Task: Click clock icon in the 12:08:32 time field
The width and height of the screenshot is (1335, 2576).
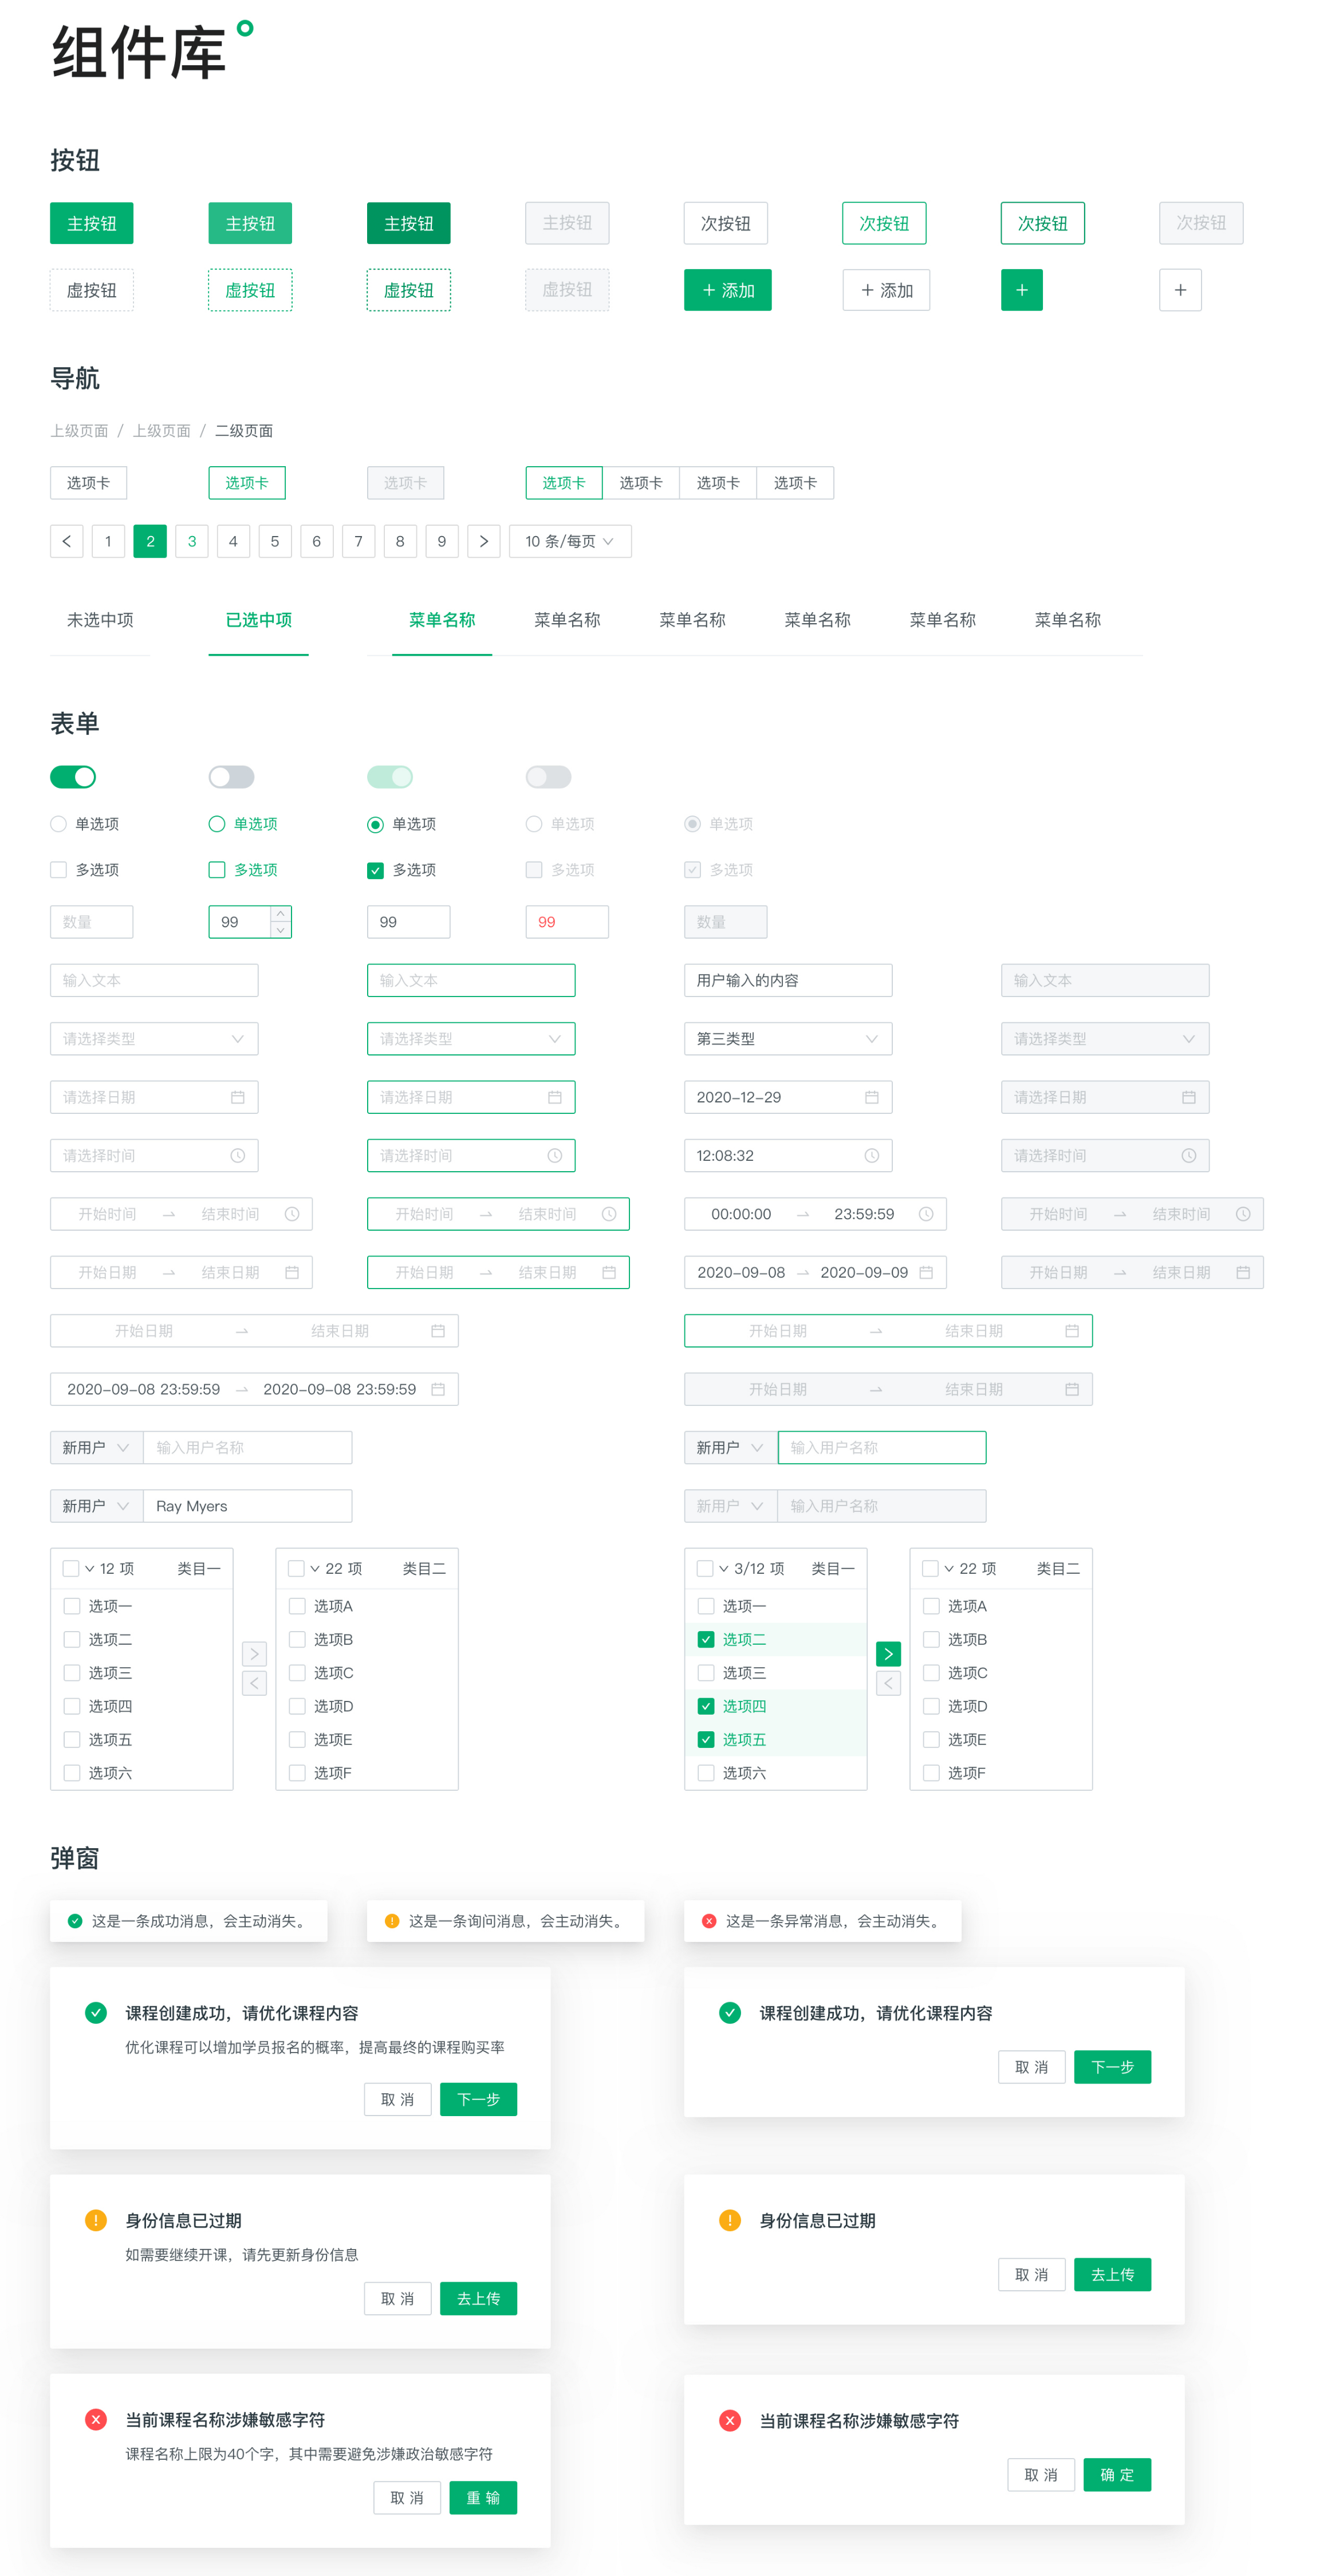Action: click(871, 1155)
